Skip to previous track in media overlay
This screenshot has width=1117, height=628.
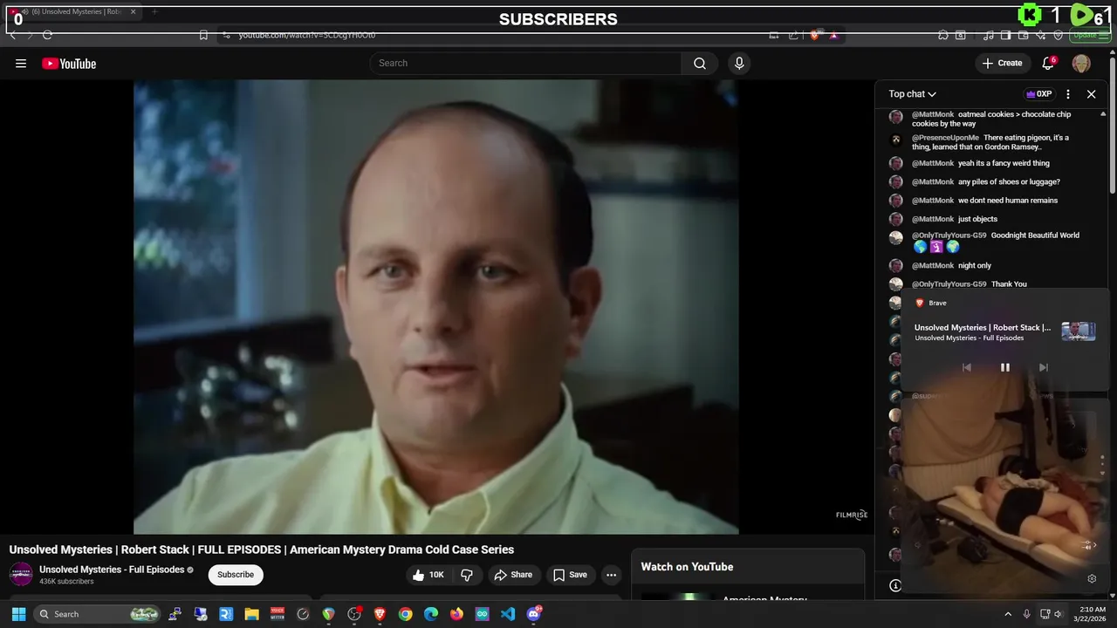click(x=966, y=367)
